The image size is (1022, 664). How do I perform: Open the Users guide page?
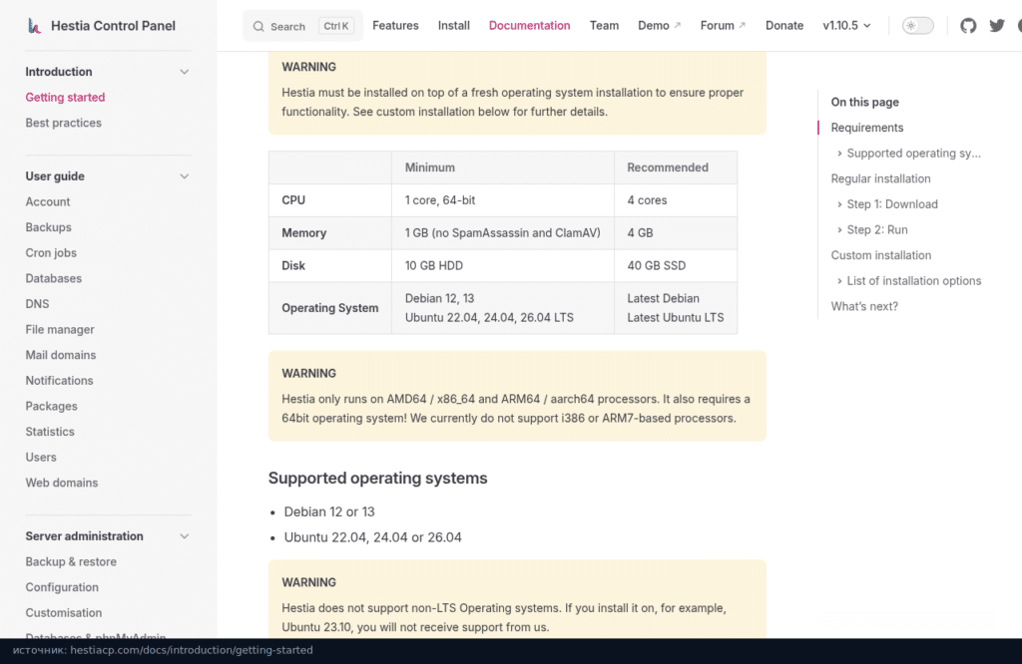pos(41,457)
